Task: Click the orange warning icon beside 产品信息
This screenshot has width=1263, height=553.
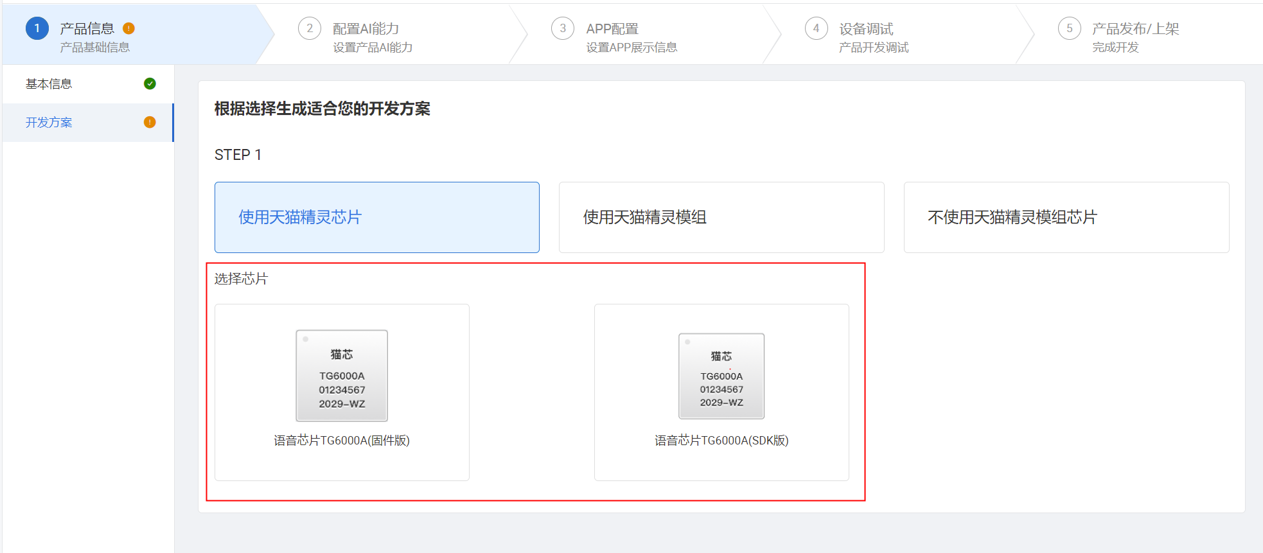Action: pyautogui.click(x=128, y=28)
